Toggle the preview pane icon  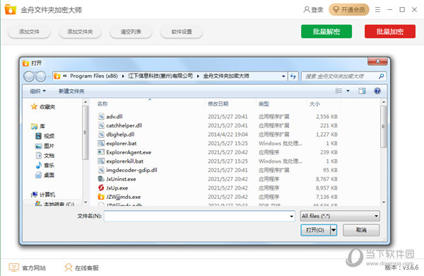[x=362, y=91]
